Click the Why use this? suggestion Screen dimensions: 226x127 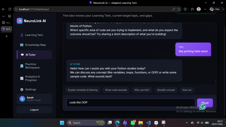(x=142, y=90)
